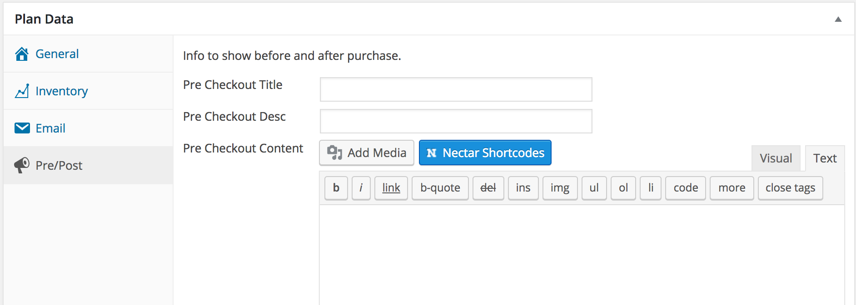Click the Pre/Post megaphone icon
856x305 pixels.
pyautogui.click(x=22, y=165)
